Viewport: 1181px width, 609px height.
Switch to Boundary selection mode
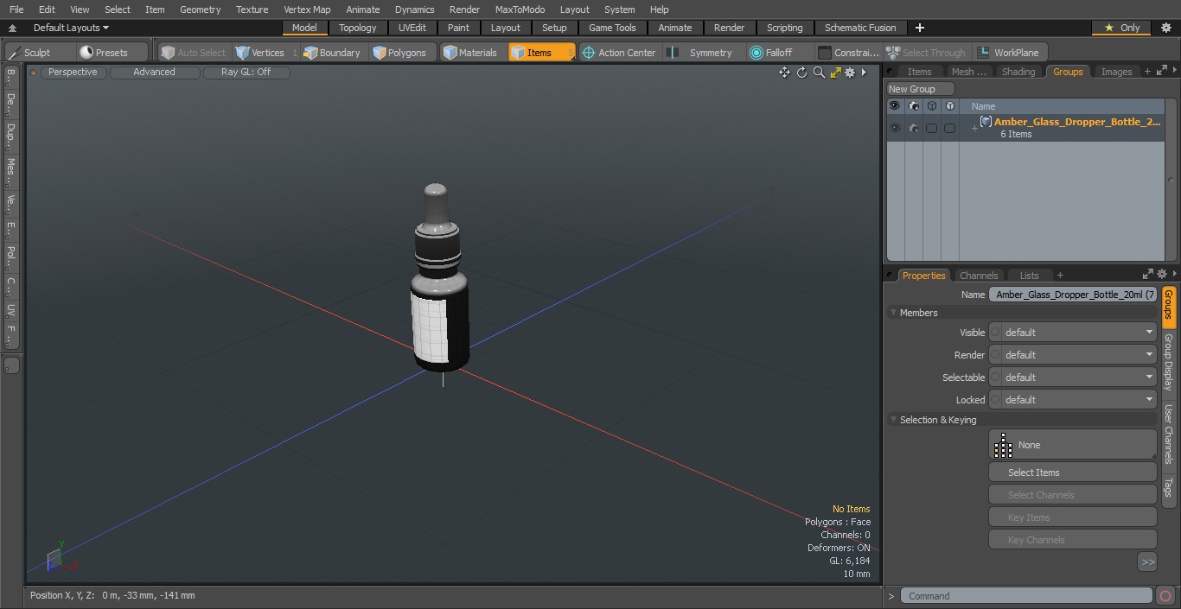(332, 53)
